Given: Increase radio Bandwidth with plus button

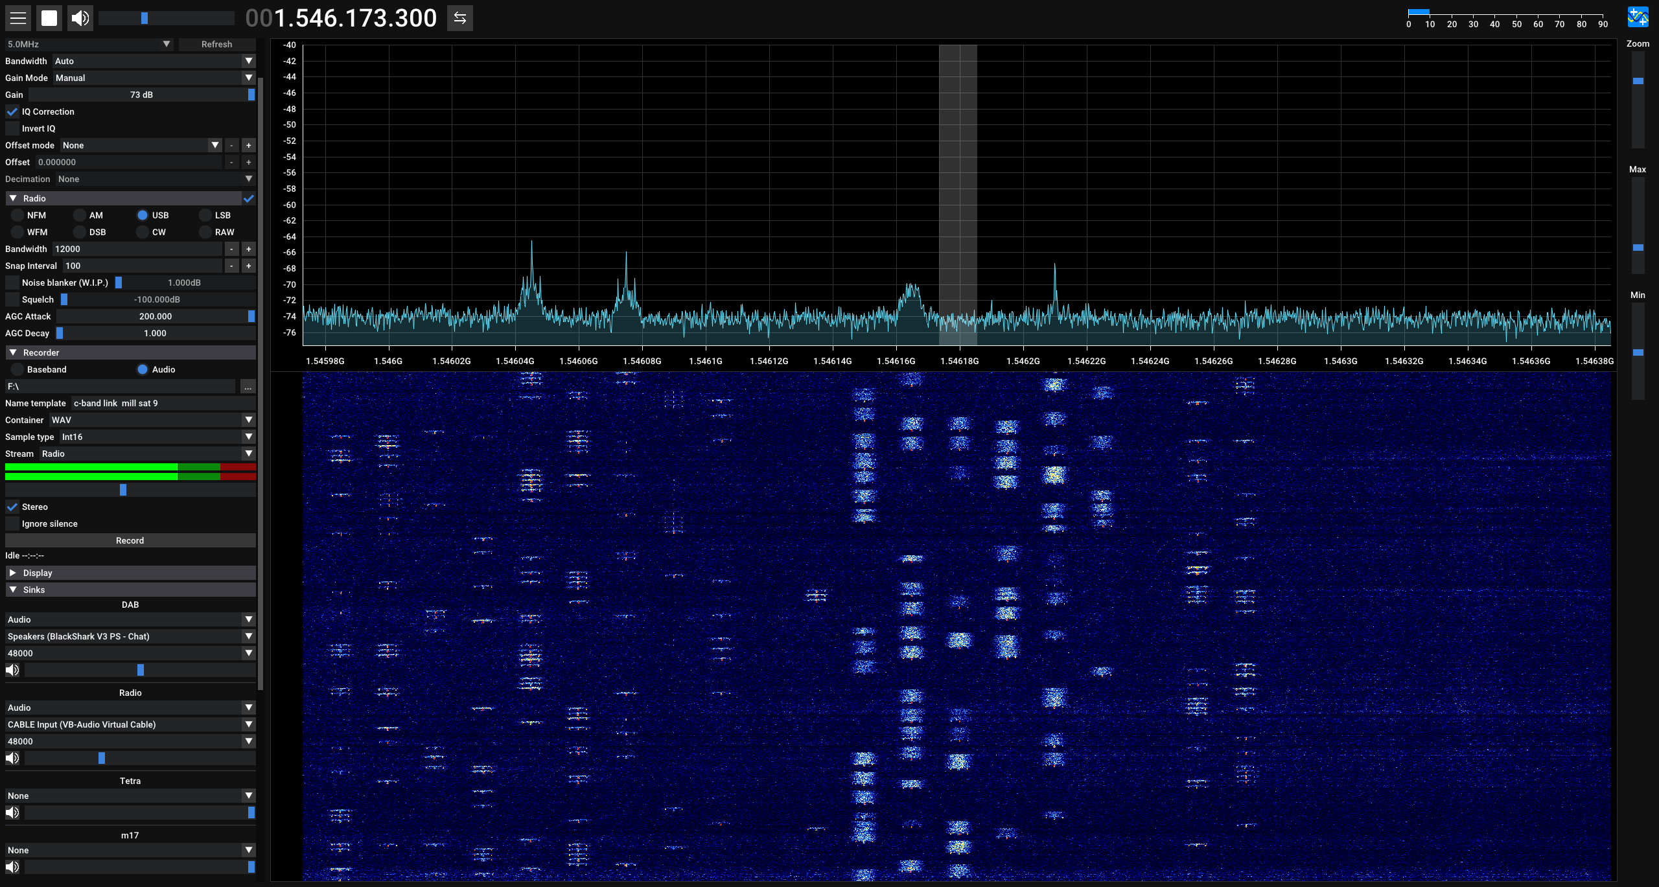Looking at the screenshot, I should (248, 249).
